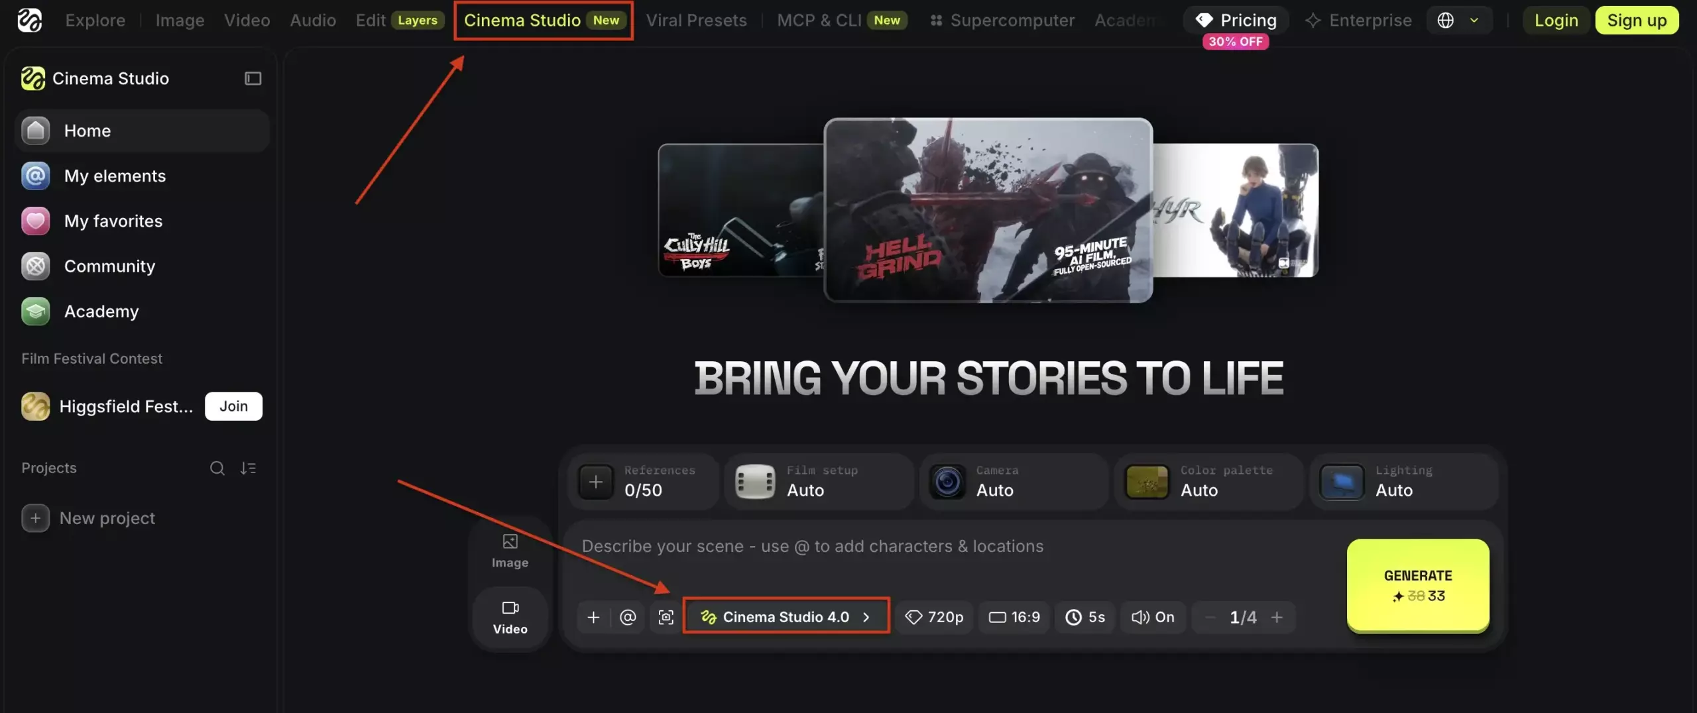This screenshot has height=713, width=1697.
Task: Switch to Image generation mode
Action: coord(510,551)
